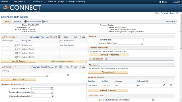Screen dimensions: 182x102
Task: Download Job Openings grid to spreadsheet icon
Action: pos(59,37)
